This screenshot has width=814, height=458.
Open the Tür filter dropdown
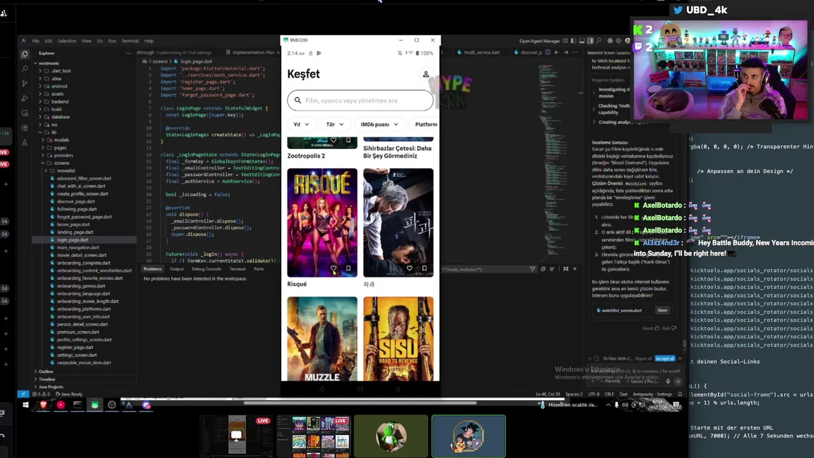point(335,125)
